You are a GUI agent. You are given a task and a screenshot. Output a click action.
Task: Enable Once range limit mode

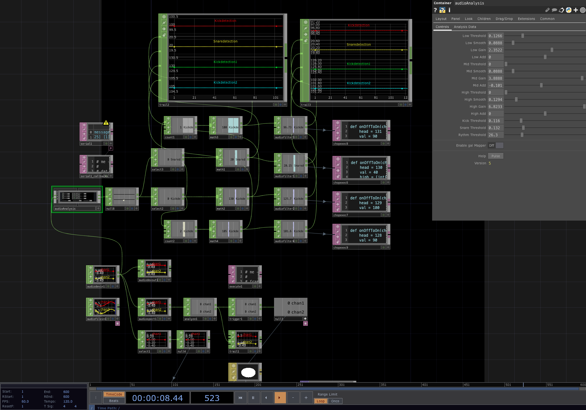[335, 401]
